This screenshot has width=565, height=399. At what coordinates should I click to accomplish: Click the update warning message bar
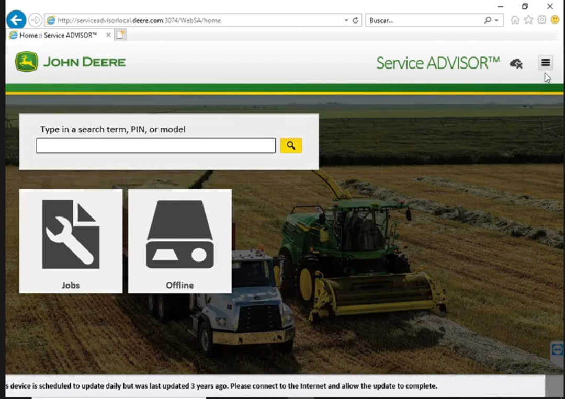(220, 386)
